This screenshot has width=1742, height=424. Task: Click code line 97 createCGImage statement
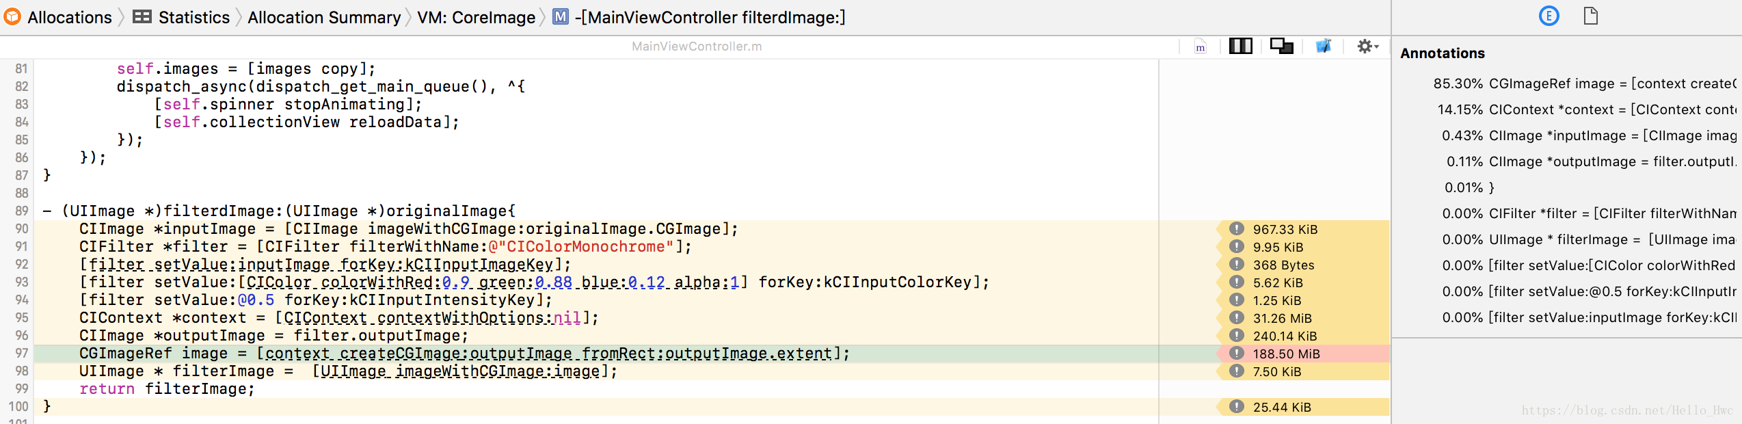464,354
